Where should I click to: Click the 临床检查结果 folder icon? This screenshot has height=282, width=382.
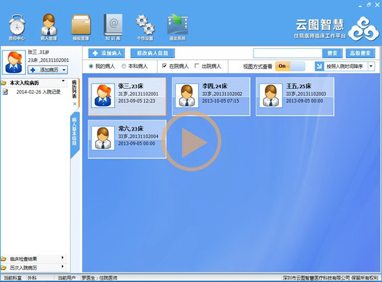4,259
